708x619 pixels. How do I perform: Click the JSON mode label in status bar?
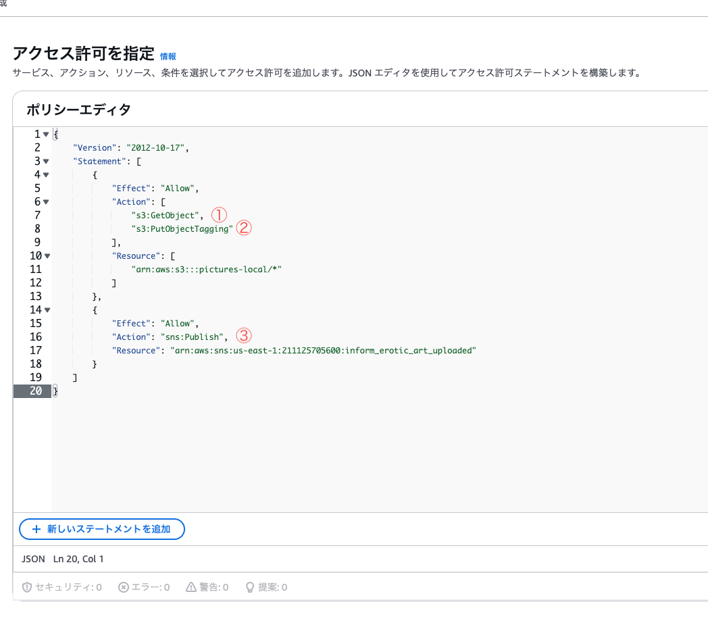coord(33,559)
